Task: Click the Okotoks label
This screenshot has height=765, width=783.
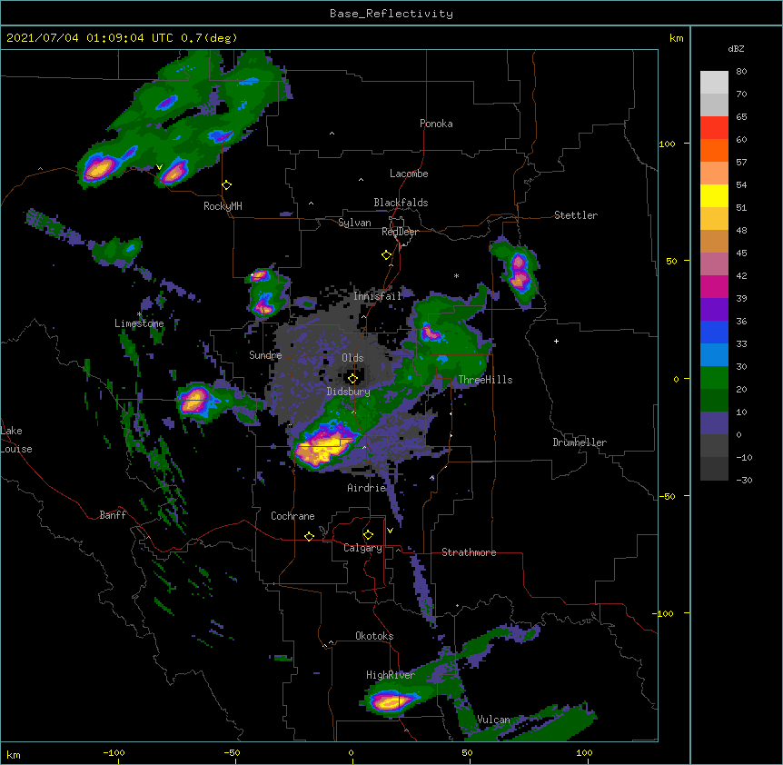Action: 374,636
